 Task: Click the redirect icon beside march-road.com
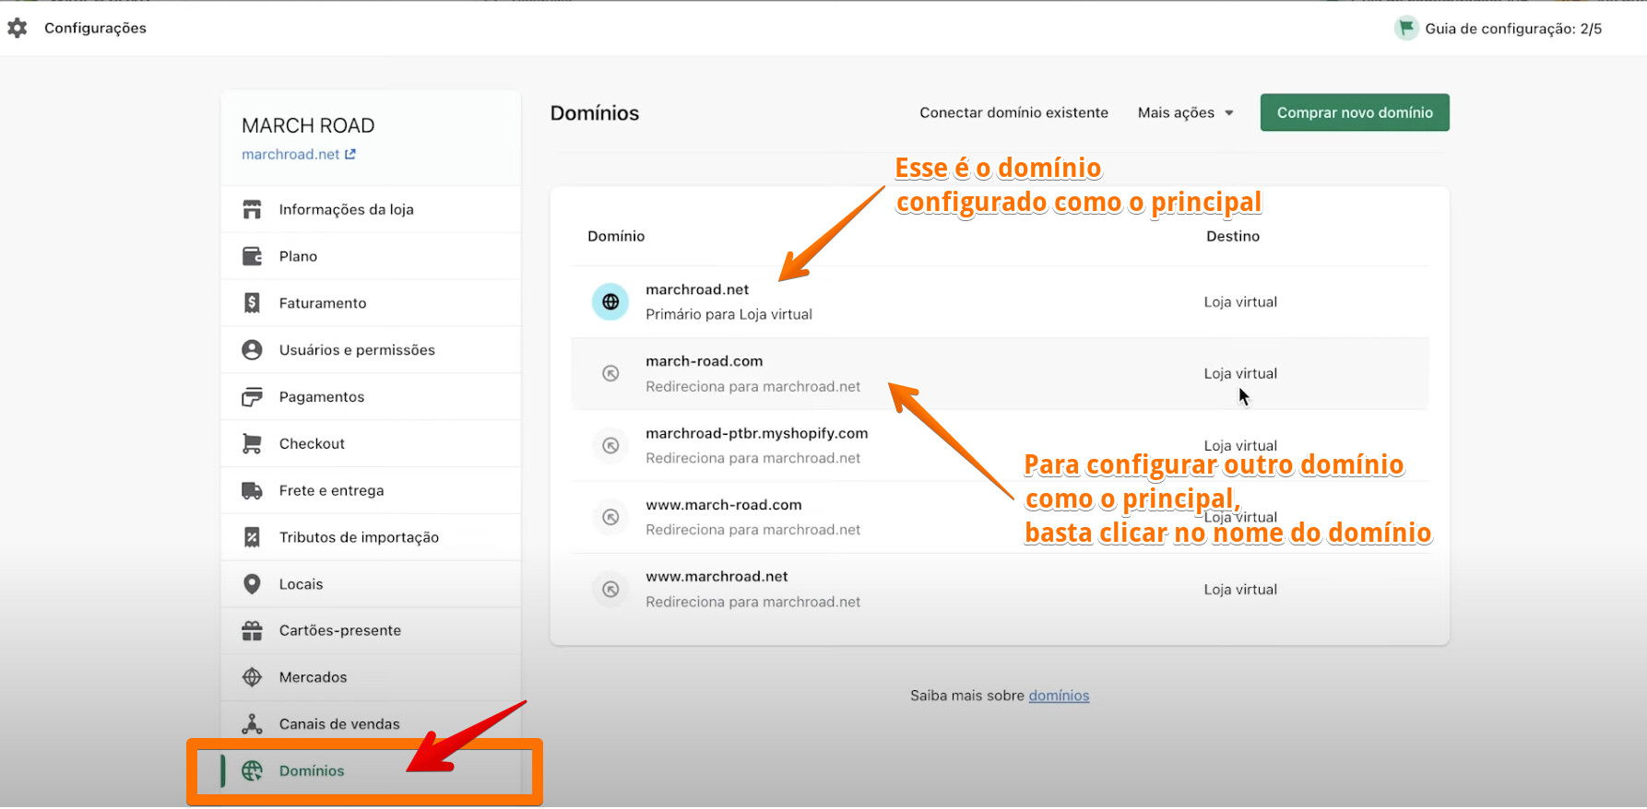pyautogui.click(x=610, y=374)
